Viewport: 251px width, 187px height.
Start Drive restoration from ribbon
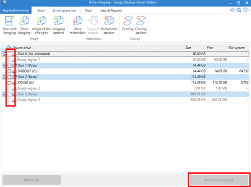click(x=77, y=25)
